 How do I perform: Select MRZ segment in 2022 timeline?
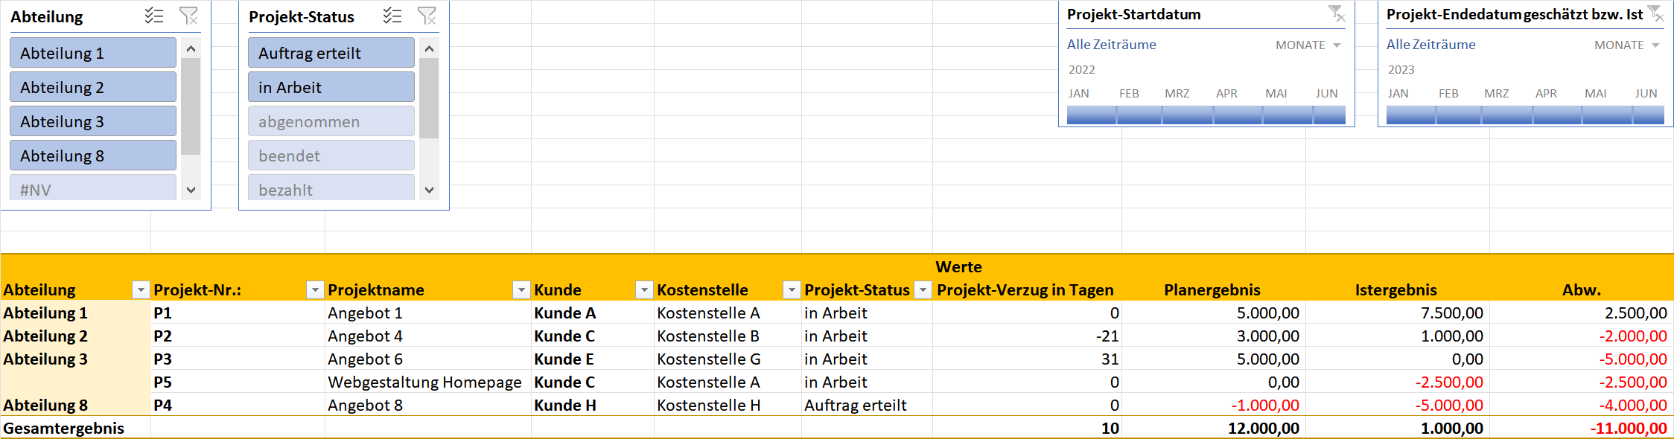pos(1188,115)
